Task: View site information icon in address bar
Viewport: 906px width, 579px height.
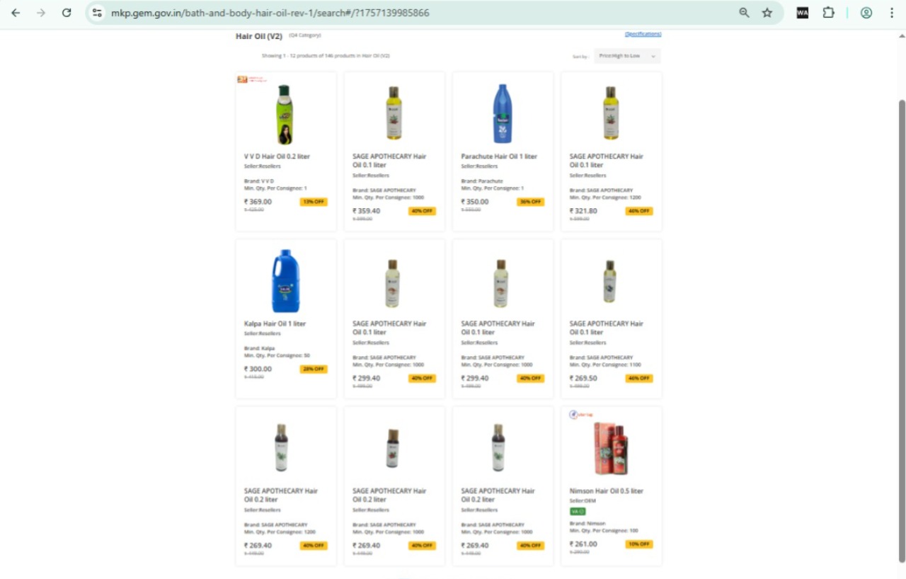Action: point(98,13)
